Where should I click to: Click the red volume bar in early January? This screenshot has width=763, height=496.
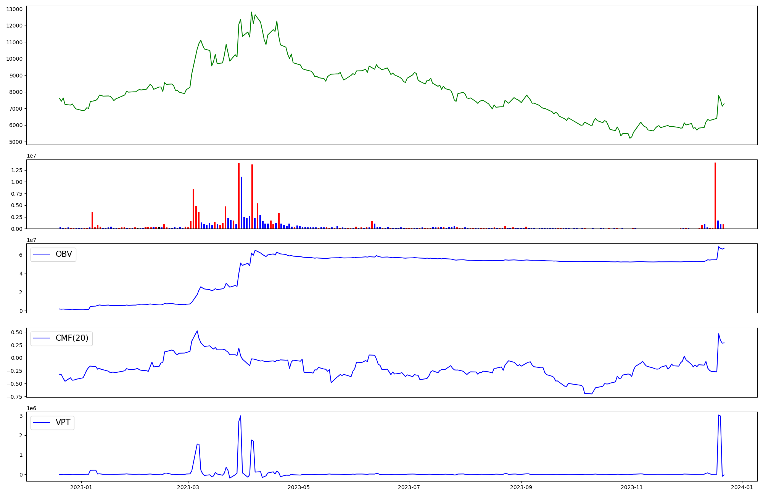[x=92, y=220]
